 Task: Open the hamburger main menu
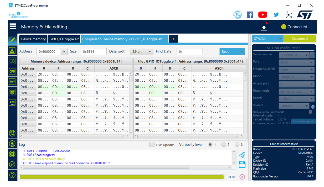point(13,26)
